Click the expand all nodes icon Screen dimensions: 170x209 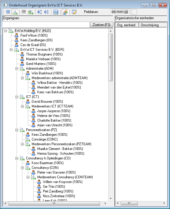[40, 12]
